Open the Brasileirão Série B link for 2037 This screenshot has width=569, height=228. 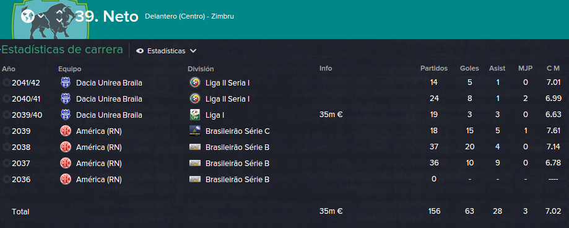tap(237, 164)
